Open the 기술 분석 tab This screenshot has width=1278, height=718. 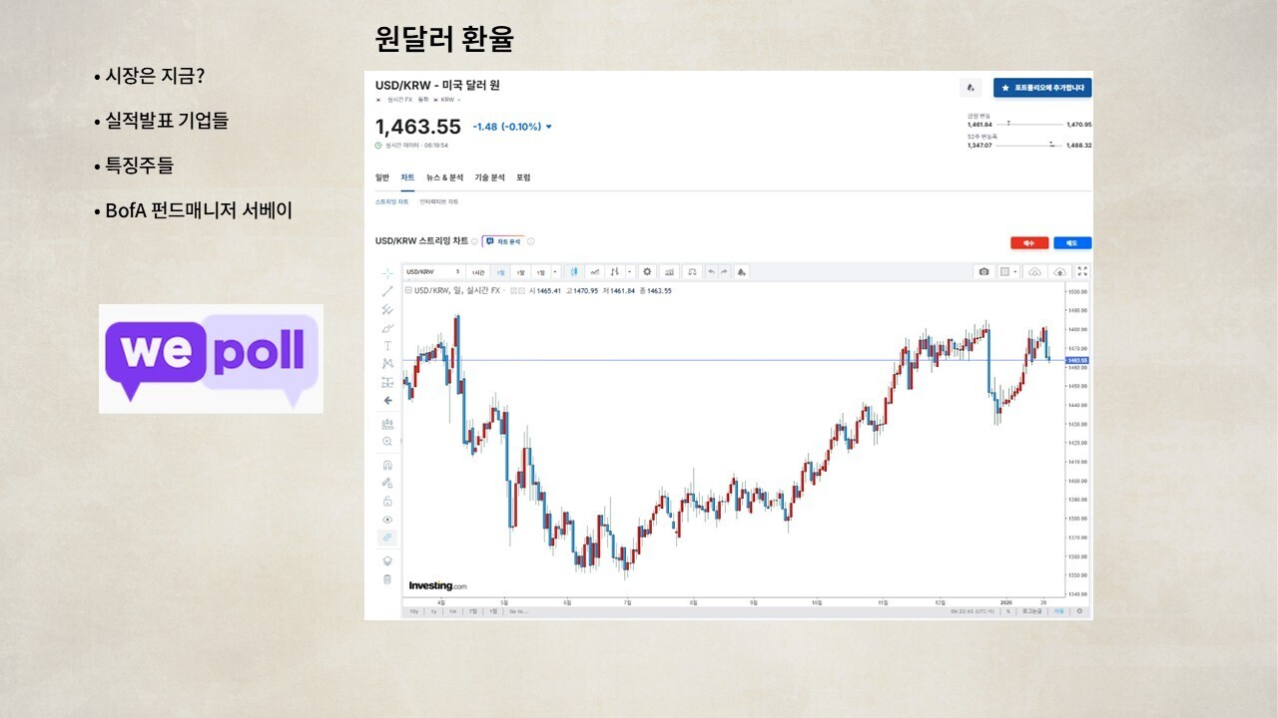pos(489,178)
